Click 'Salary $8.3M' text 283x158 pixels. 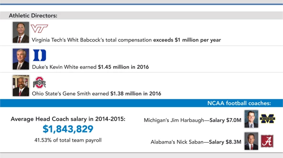point(225,142)
